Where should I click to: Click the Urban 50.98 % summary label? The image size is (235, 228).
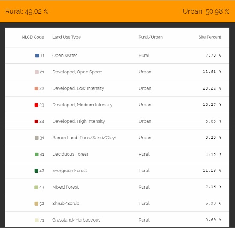206,12
